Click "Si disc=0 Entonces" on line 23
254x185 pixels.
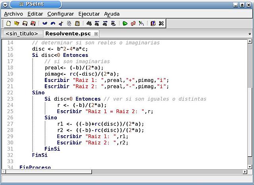73,99
